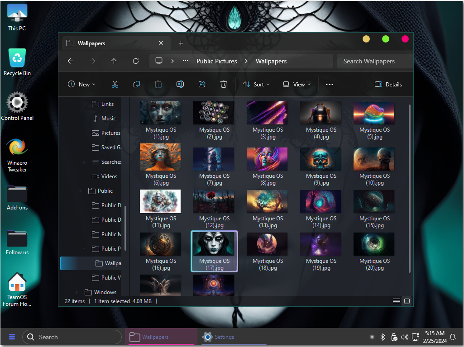This screenshot has height=347, width=464.
Task: Toggle the Details pane
Action: 388,84
